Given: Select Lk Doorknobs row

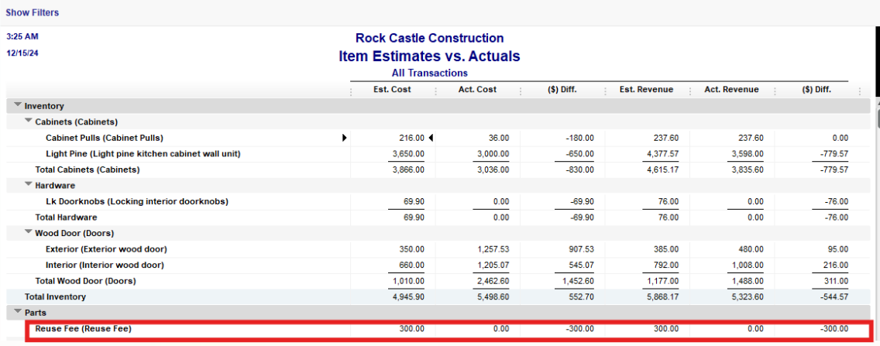Looking at the screenshot, I should pos(136,201).
